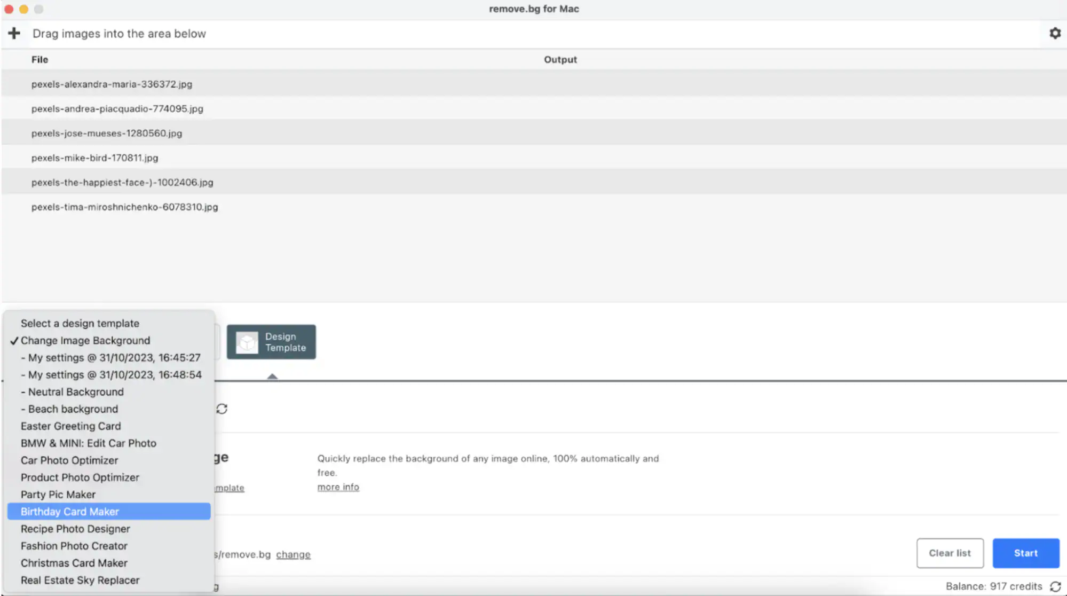Click the more info link
The height and width of the screenshot is (596, 1067).
coord(338,487)
